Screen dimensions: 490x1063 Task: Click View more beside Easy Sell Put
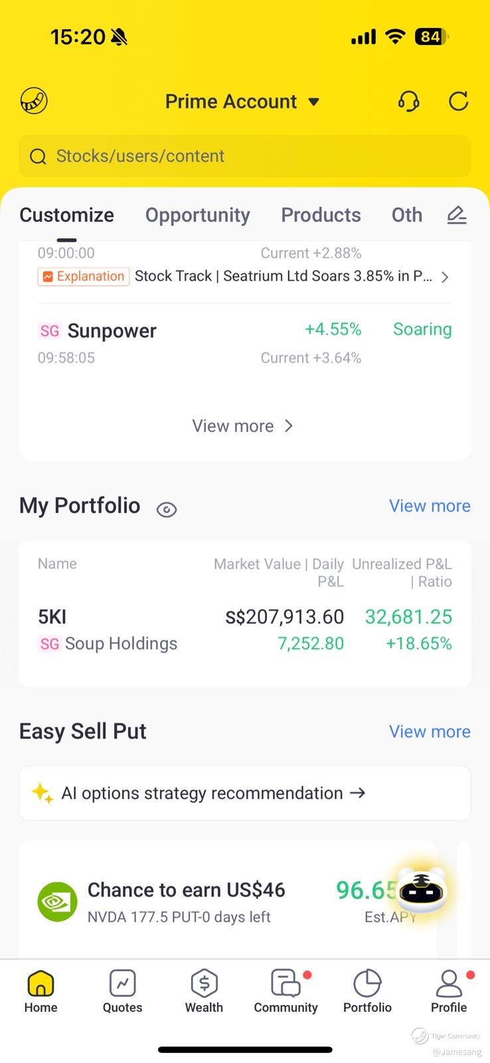429,731
